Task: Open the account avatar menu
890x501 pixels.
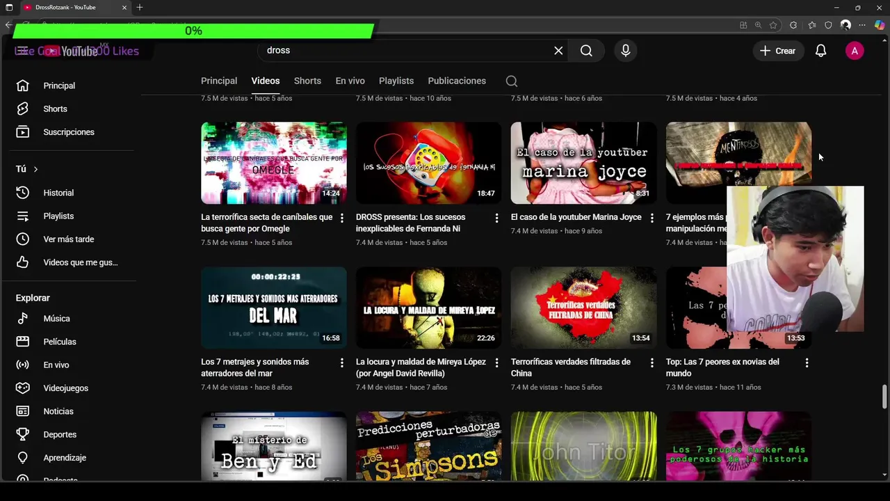Action: tap(855, 51)
